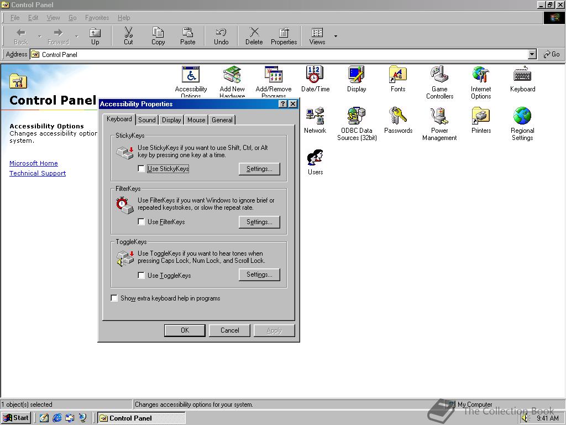Open the Start menu
This screenshot has height=425, width=566.
16,418
